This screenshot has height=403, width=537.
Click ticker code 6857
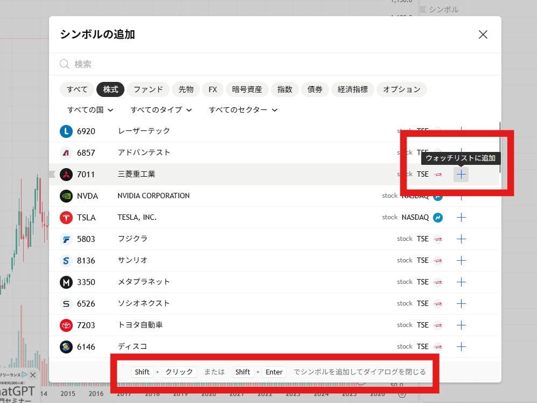[x=86, y=153]
